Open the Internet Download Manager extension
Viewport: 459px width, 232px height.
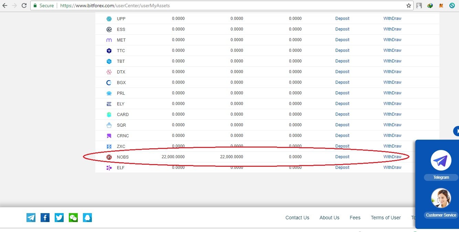pyautogui.click(x=430, y=5)
